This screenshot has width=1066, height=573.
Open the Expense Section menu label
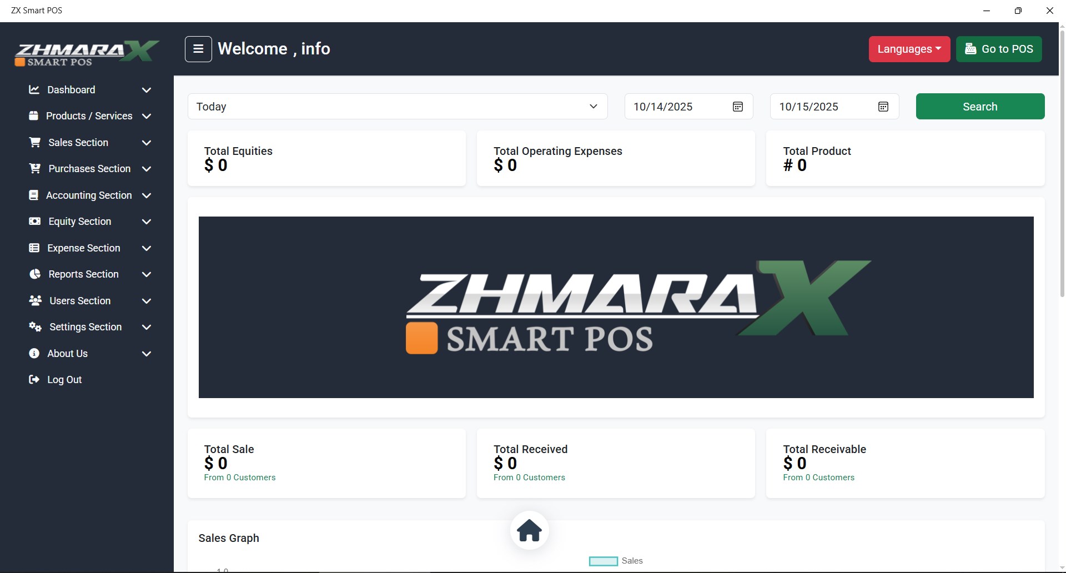(x=84, y=248)
